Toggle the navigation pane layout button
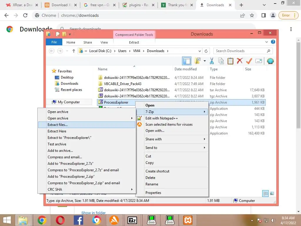The image size is (301, 226). (186, 61)
